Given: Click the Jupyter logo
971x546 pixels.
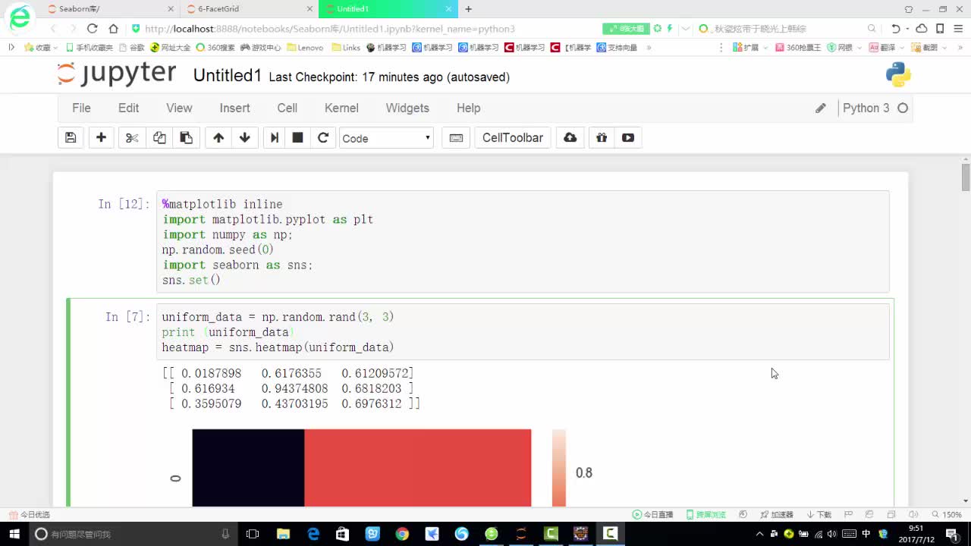Looking at the screenshot, I should (x=118, y=74).
